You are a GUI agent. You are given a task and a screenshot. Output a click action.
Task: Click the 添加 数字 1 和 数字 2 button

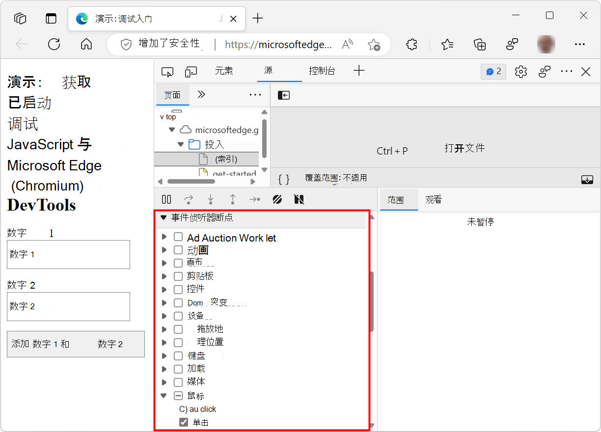[76, 344]
